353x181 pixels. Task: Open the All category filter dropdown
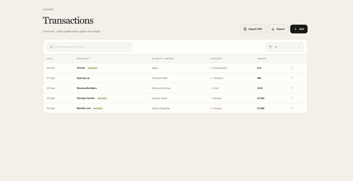(x=285, y=47)
